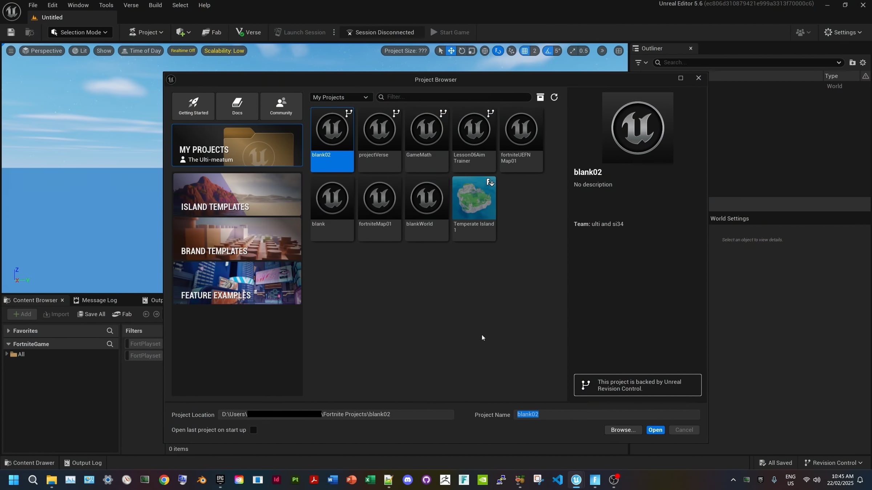Viewport: 872px width, 490px height.
Task: Click the surface snapping globe icon
Action: click(x=484, y=51)
